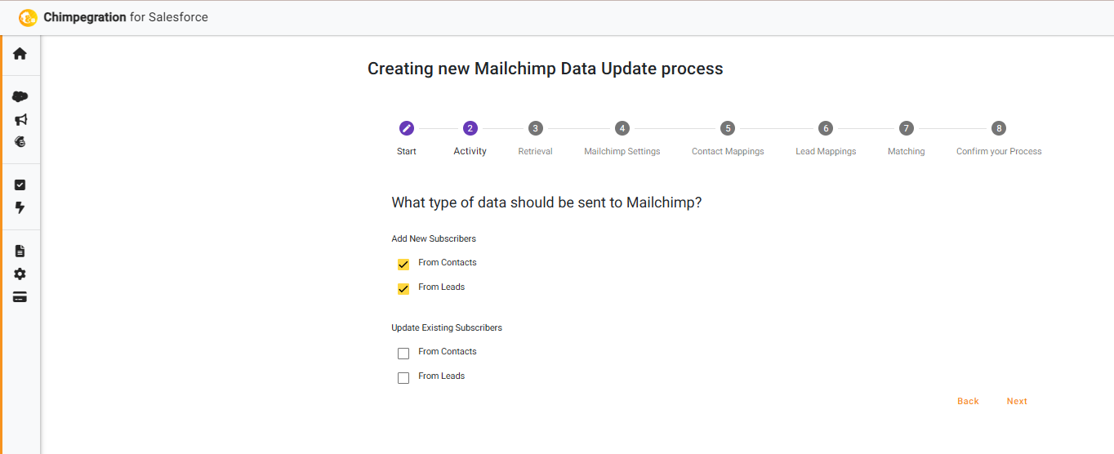
Task: Uncheck Add New Subscribers From Contacts
Action: click(x=403, y=265)
